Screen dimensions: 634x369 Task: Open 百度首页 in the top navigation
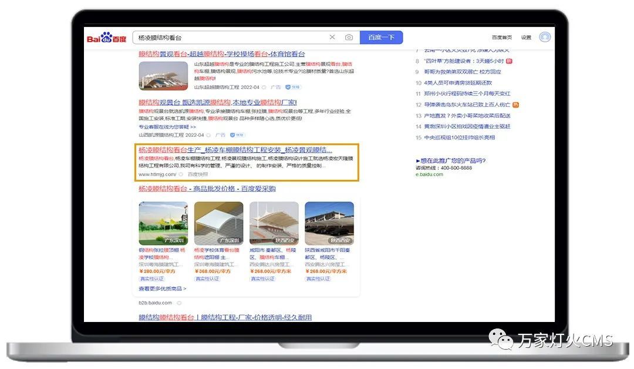(501, 38)
